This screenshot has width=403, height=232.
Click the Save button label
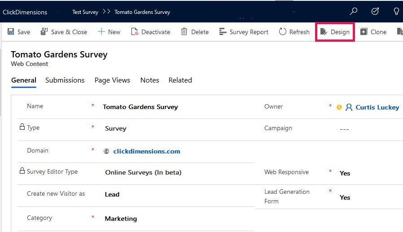[24, 32]
